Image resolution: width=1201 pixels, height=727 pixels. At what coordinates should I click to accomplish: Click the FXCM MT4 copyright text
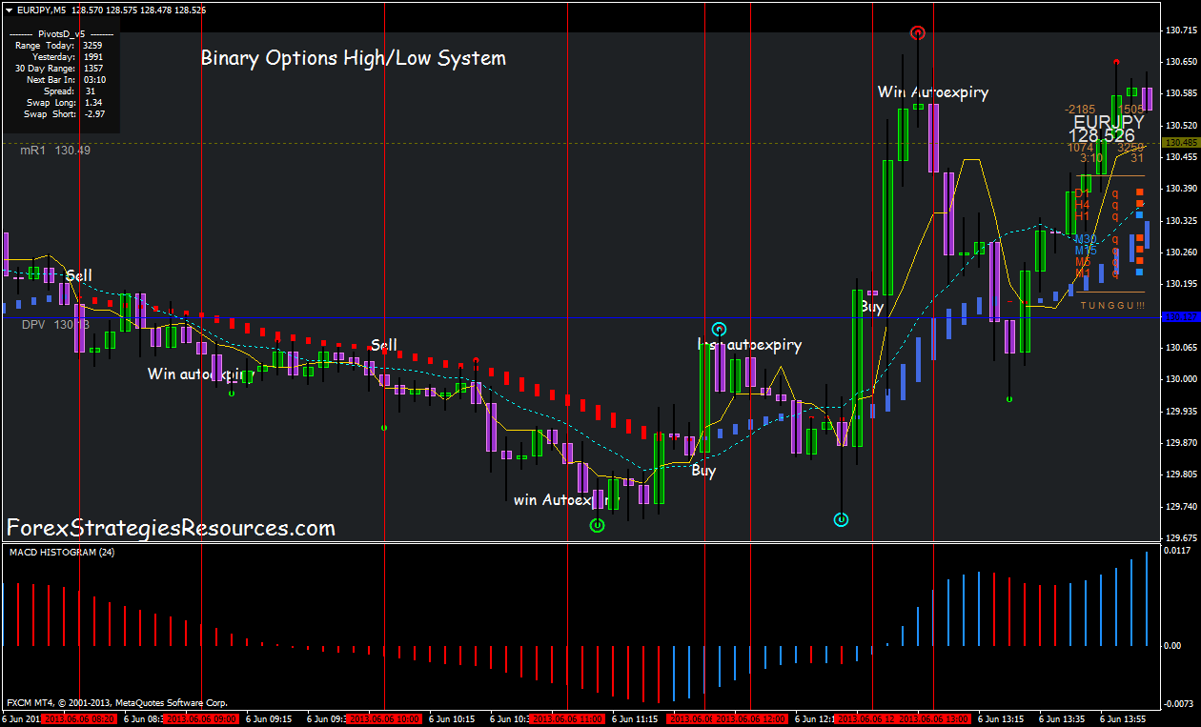[x=117, y=702]
